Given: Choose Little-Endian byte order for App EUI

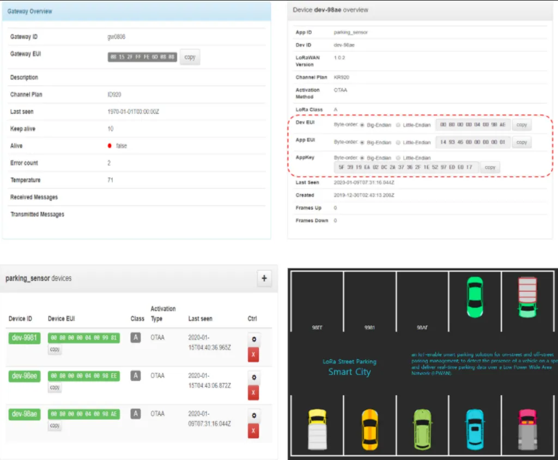Looking at the screenshot, I should click(398, 142).
